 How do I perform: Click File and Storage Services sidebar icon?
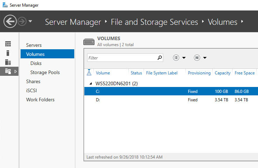click(x=8, y=71)
